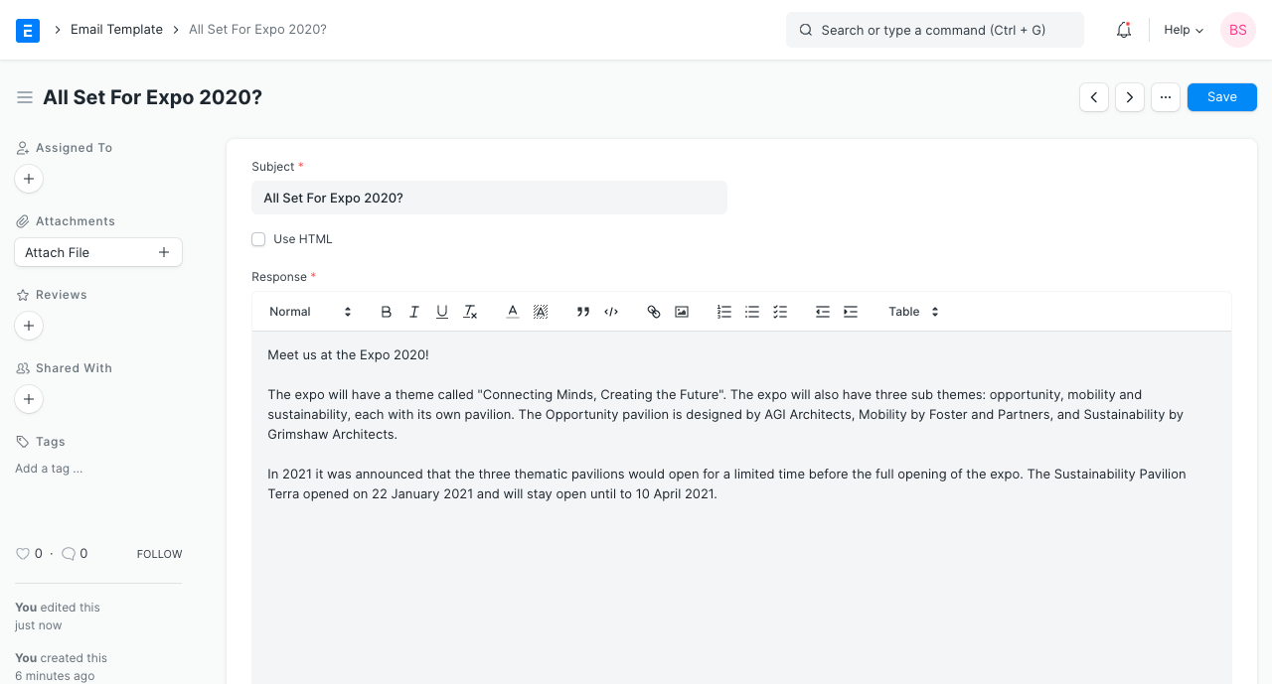Image resolution: width=1272 pixels, height=684 pixels.
Task: Open the Normal paragraph style dropdown
Action: pyautogui.click(x=308, y=311)
